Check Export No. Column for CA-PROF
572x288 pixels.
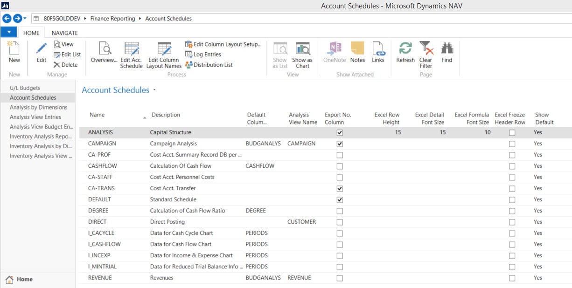point(340,155)
